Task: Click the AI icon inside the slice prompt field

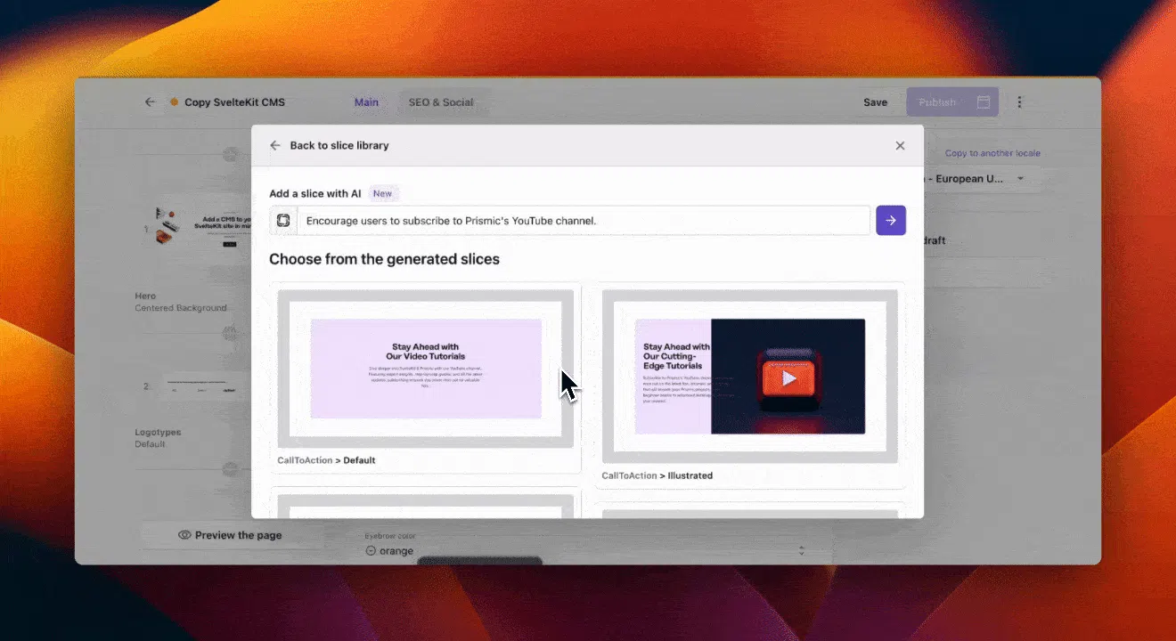Action: point(282,220)
